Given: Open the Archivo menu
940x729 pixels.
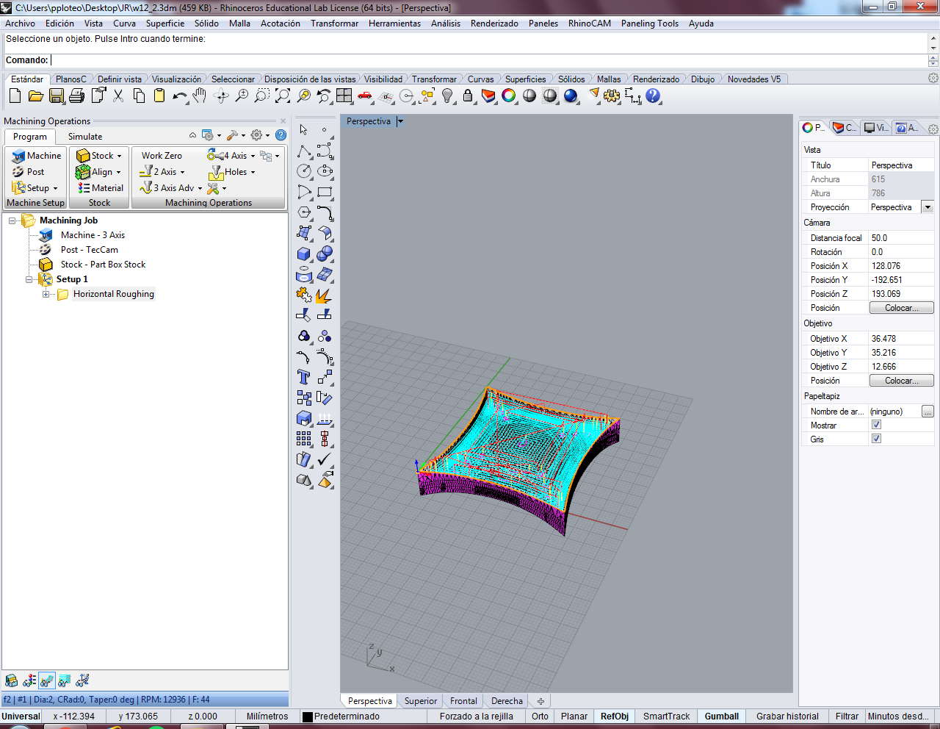Looking at the screenshot, I should point(20,24).
